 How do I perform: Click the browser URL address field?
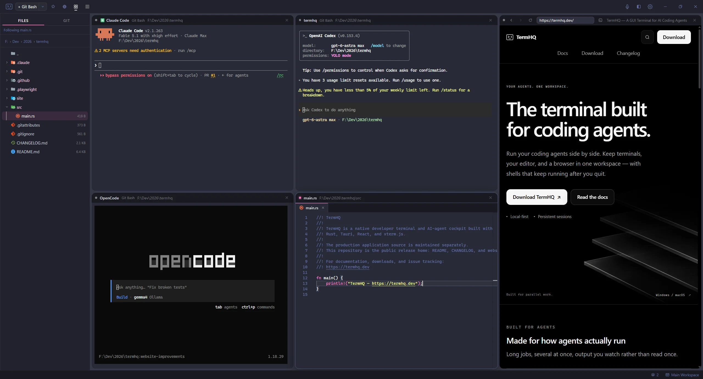click(x=565, y=20)
